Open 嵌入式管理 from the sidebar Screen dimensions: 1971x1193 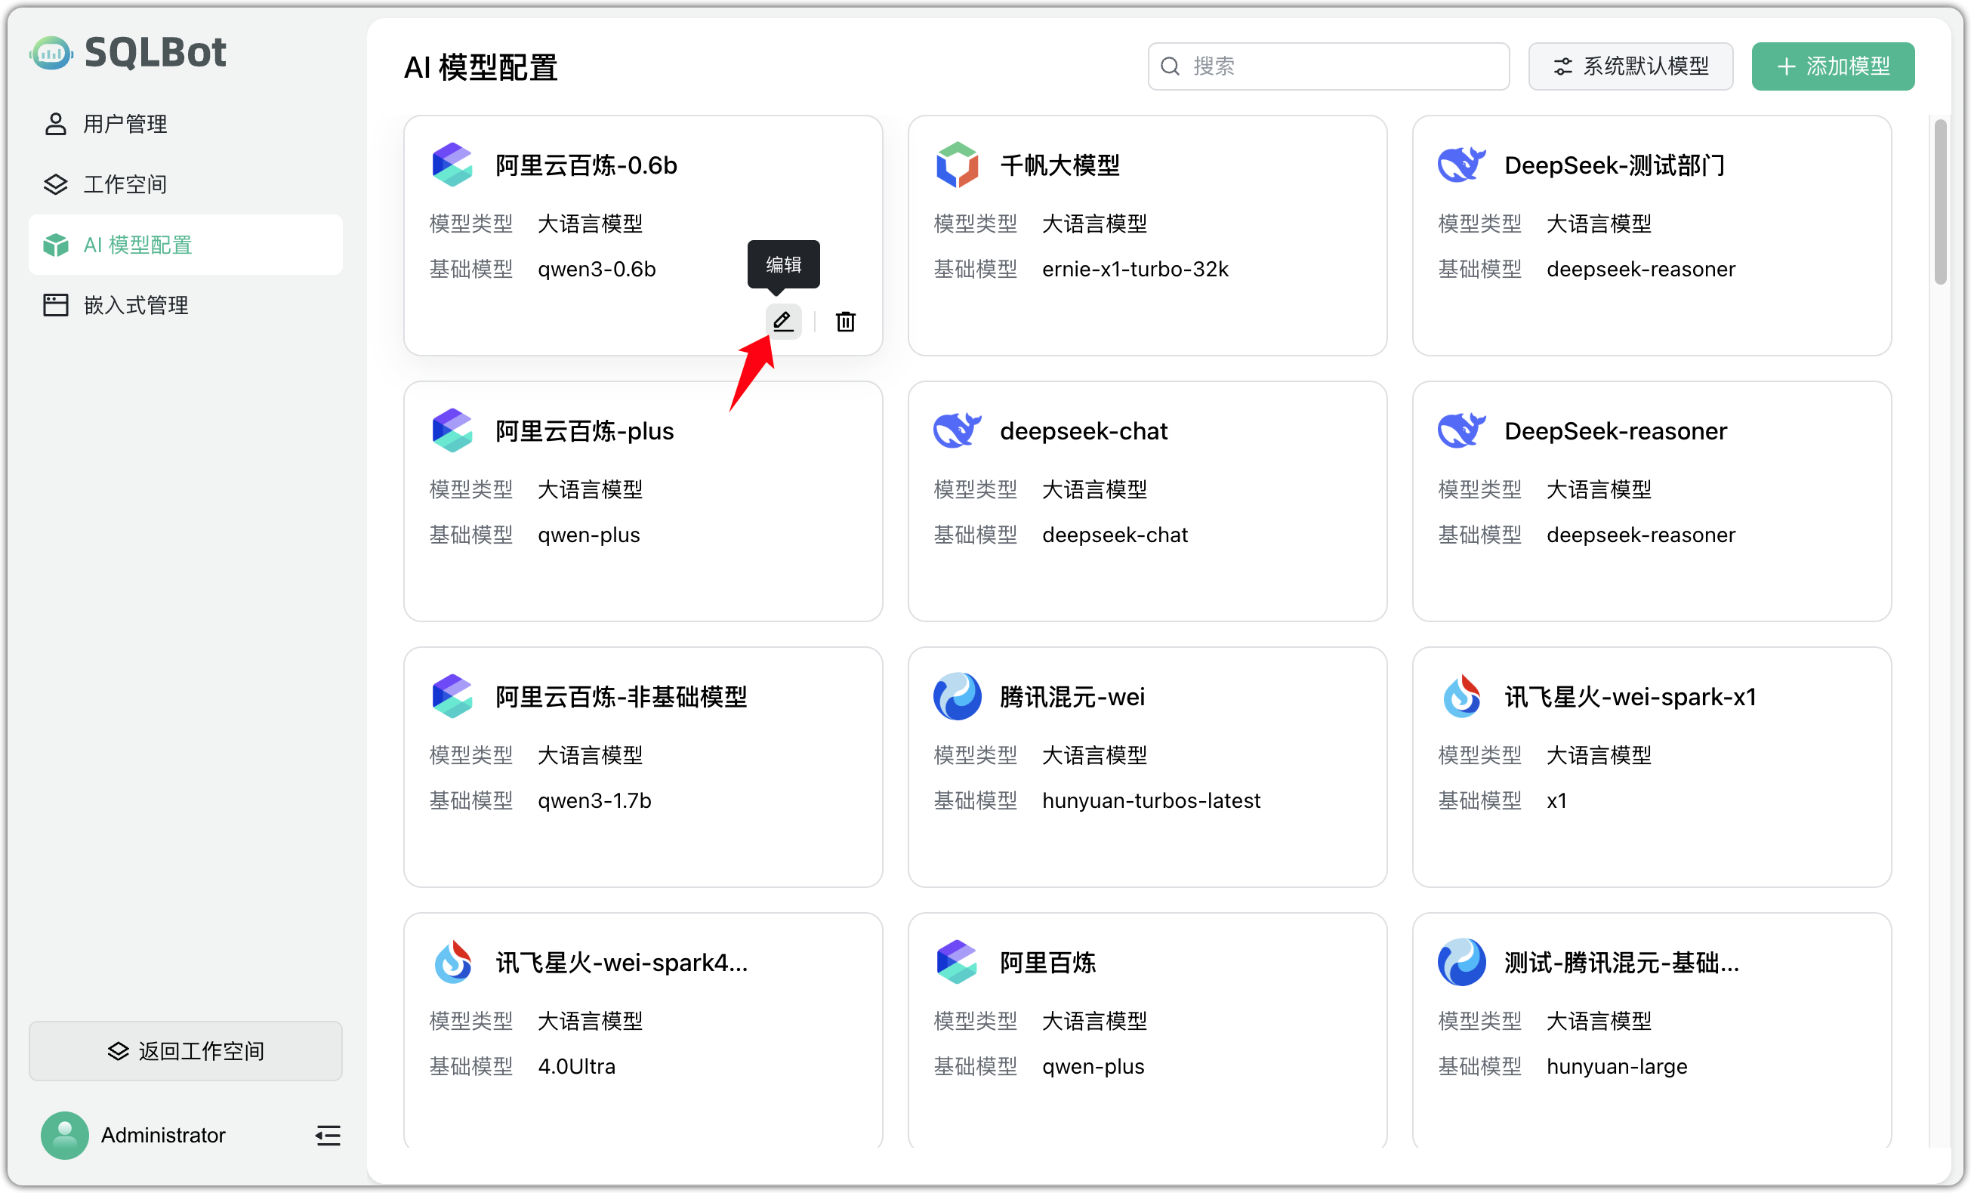click(136, 304)
